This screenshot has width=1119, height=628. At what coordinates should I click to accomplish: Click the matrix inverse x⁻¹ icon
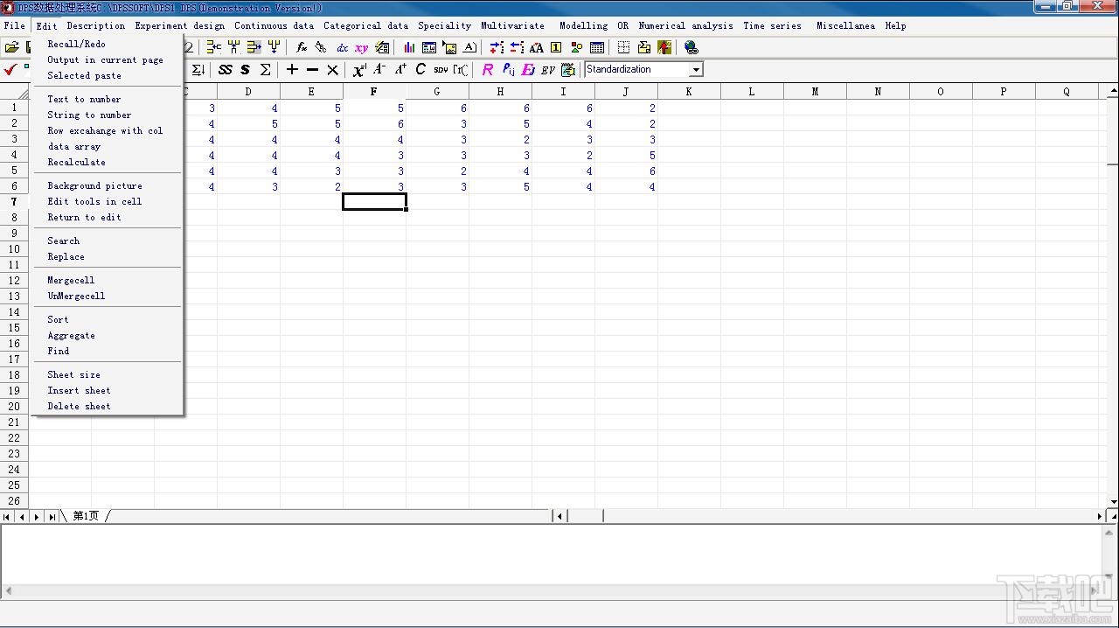pos(359,69)
